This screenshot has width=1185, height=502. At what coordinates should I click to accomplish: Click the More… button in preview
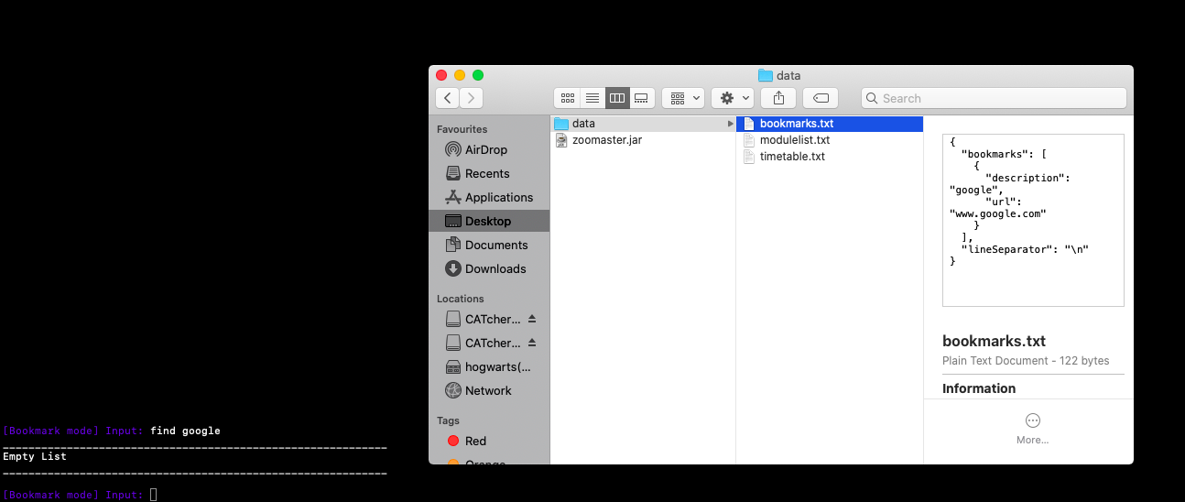tap(1032, 428)
